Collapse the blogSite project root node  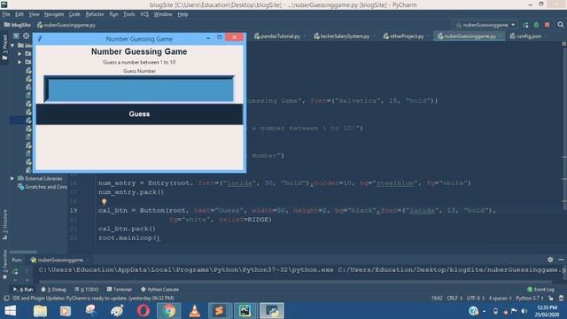[12, 45]
